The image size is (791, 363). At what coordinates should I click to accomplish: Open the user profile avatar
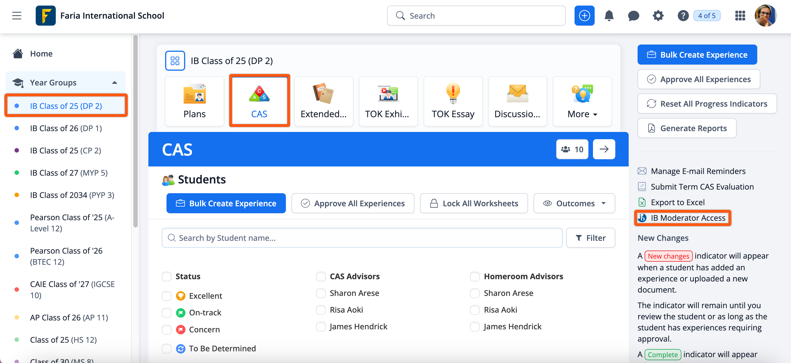pos(766,16)
